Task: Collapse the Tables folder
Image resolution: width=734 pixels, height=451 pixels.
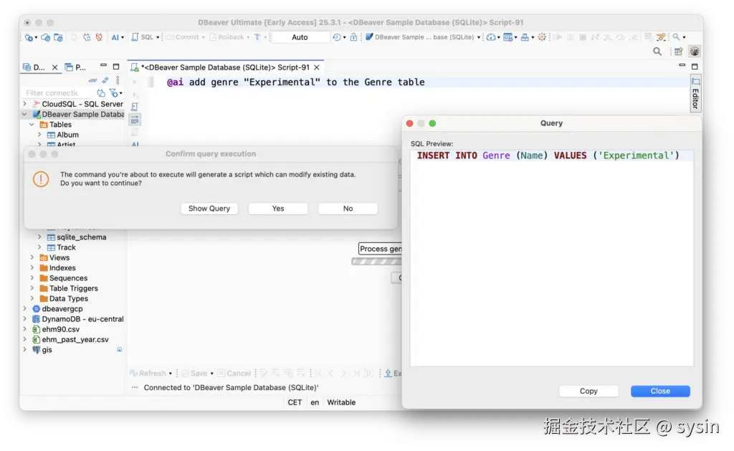Action: point(32,125)
